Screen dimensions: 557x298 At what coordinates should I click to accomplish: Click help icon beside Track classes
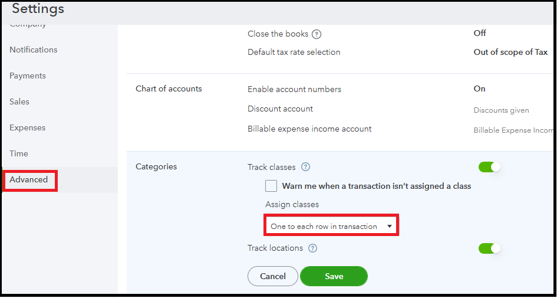coord(305,167)
